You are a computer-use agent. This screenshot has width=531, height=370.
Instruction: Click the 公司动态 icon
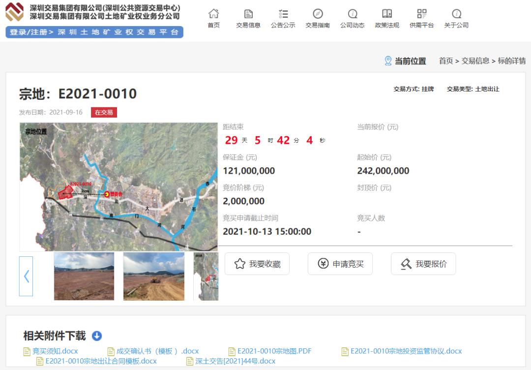[x=353, y=14]
